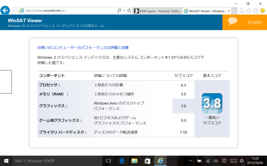Click the browser forward arrow button

click(x=14, y=10)
